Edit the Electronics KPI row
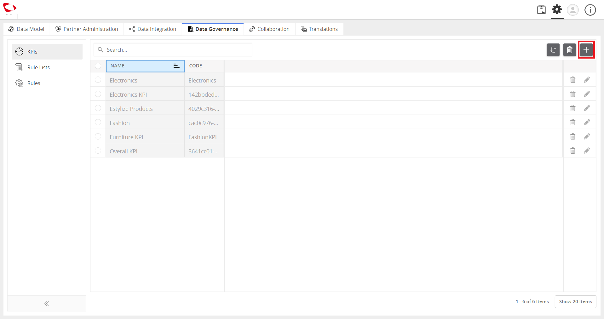Image resolution: width=604 pixels, height=319 pixels. pyautogui.click(x=587, y=94)
